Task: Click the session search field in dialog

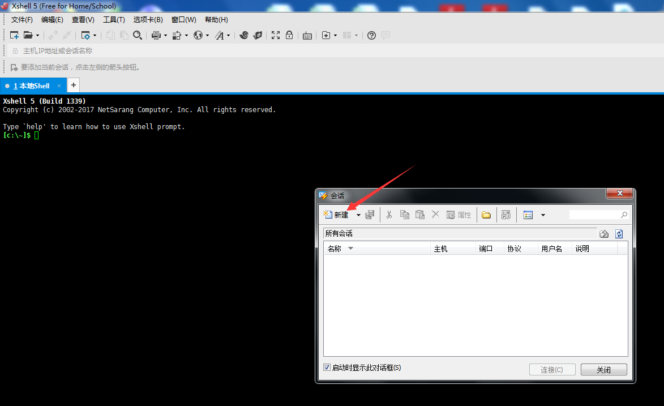Action: click(x=598, y=215)
